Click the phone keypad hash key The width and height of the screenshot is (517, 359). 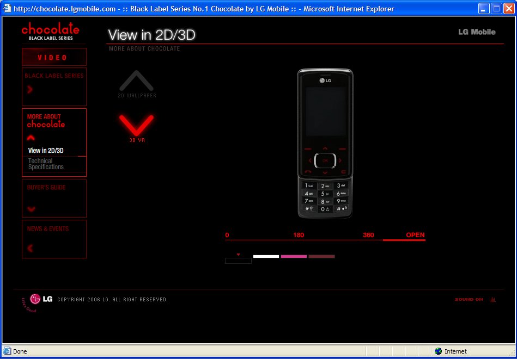click(x=341, y=208)
